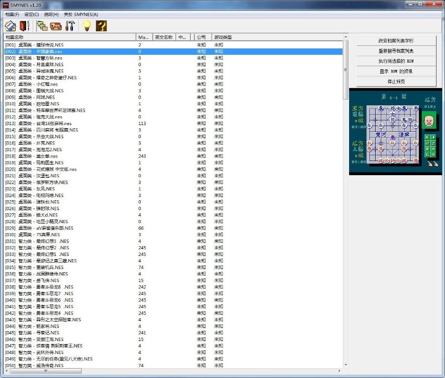Open the gamepad controller settings icon
This screenshot has width=445, height=378.
click(x=56, y=26)
